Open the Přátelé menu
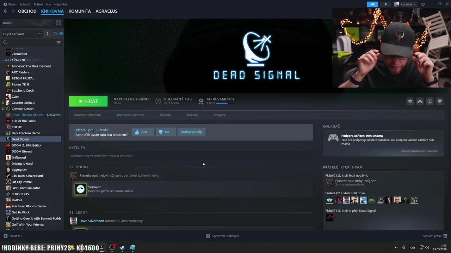This screenshot has height=253, width=451. (38, 4)
